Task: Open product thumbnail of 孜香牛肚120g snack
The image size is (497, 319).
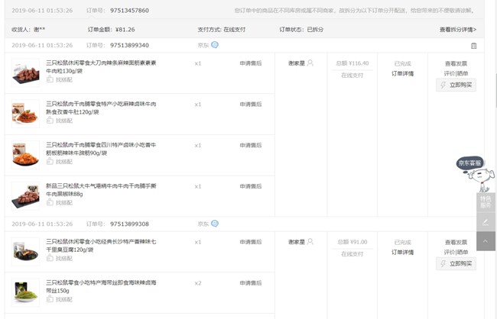Action: click(x=26, y=114)
